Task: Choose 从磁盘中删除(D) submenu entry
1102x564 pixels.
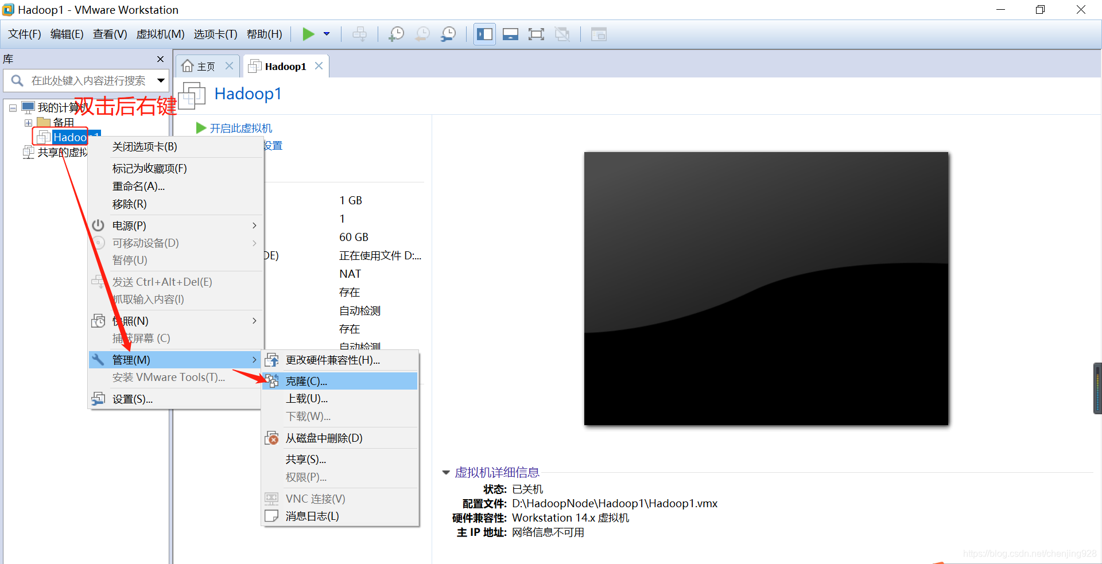Action: [340, 438]
